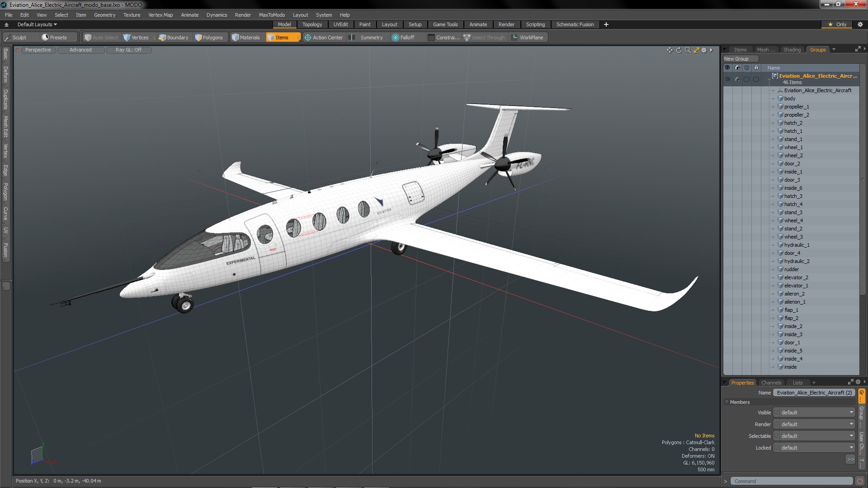Open Default Layouts dropdown

pyautogui.click(x=37, y=24)
